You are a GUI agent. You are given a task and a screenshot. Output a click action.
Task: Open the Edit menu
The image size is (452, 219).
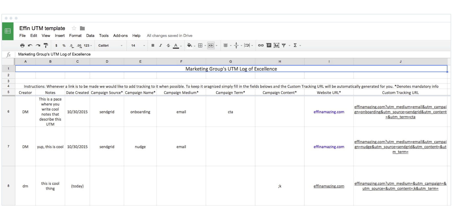pyautogui.click(x=34, y=36)
